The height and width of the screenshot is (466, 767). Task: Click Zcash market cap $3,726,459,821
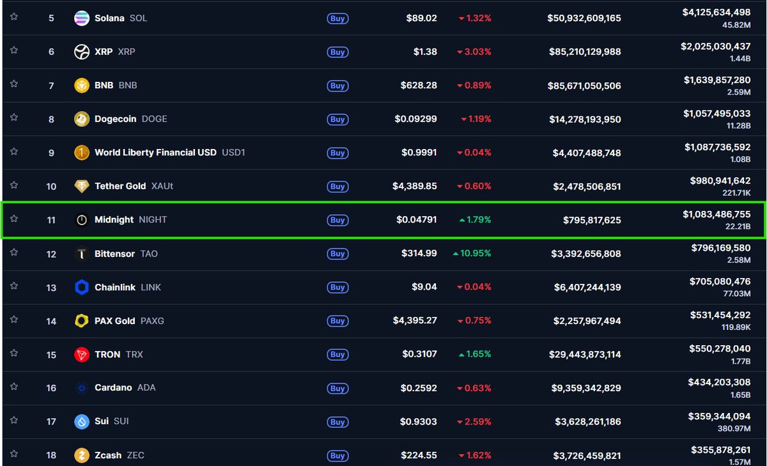coord(586,455)
